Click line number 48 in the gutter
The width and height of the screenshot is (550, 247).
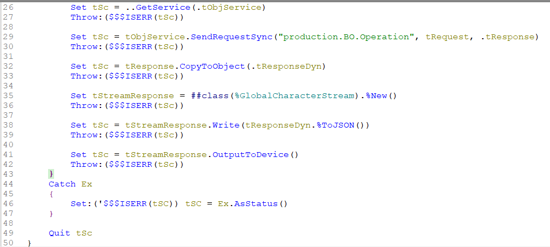8,223
